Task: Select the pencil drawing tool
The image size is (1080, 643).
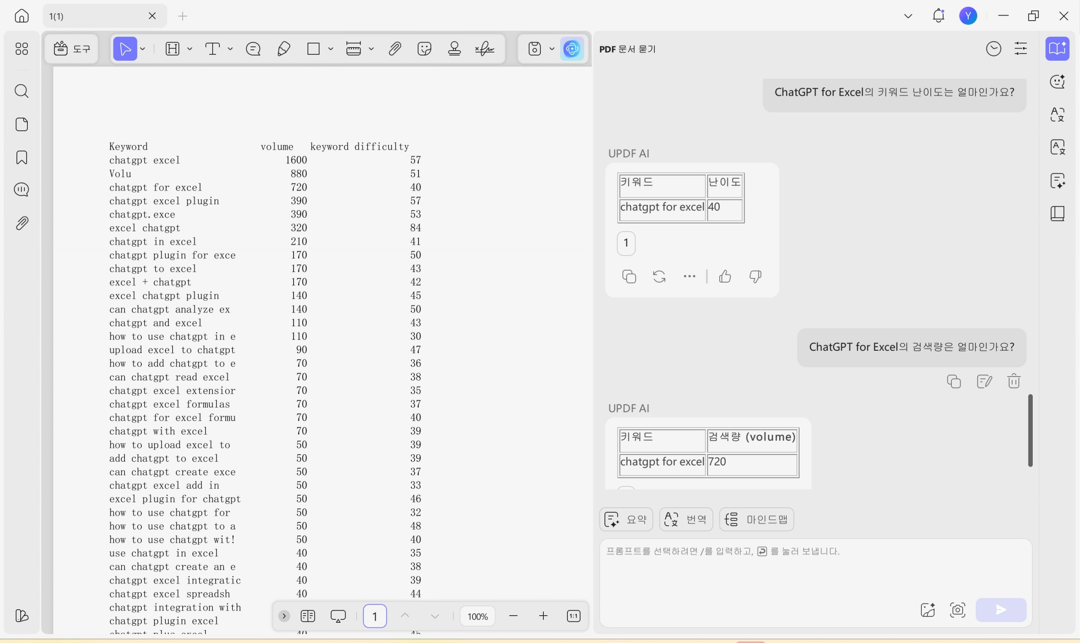Action: [x=283, y=48]
